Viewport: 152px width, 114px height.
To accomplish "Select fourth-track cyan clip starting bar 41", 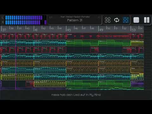I will click(50, 57).
